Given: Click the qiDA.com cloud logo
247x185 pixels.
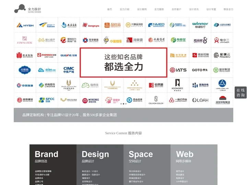Looking at the screenshot, I should (47, 70).
